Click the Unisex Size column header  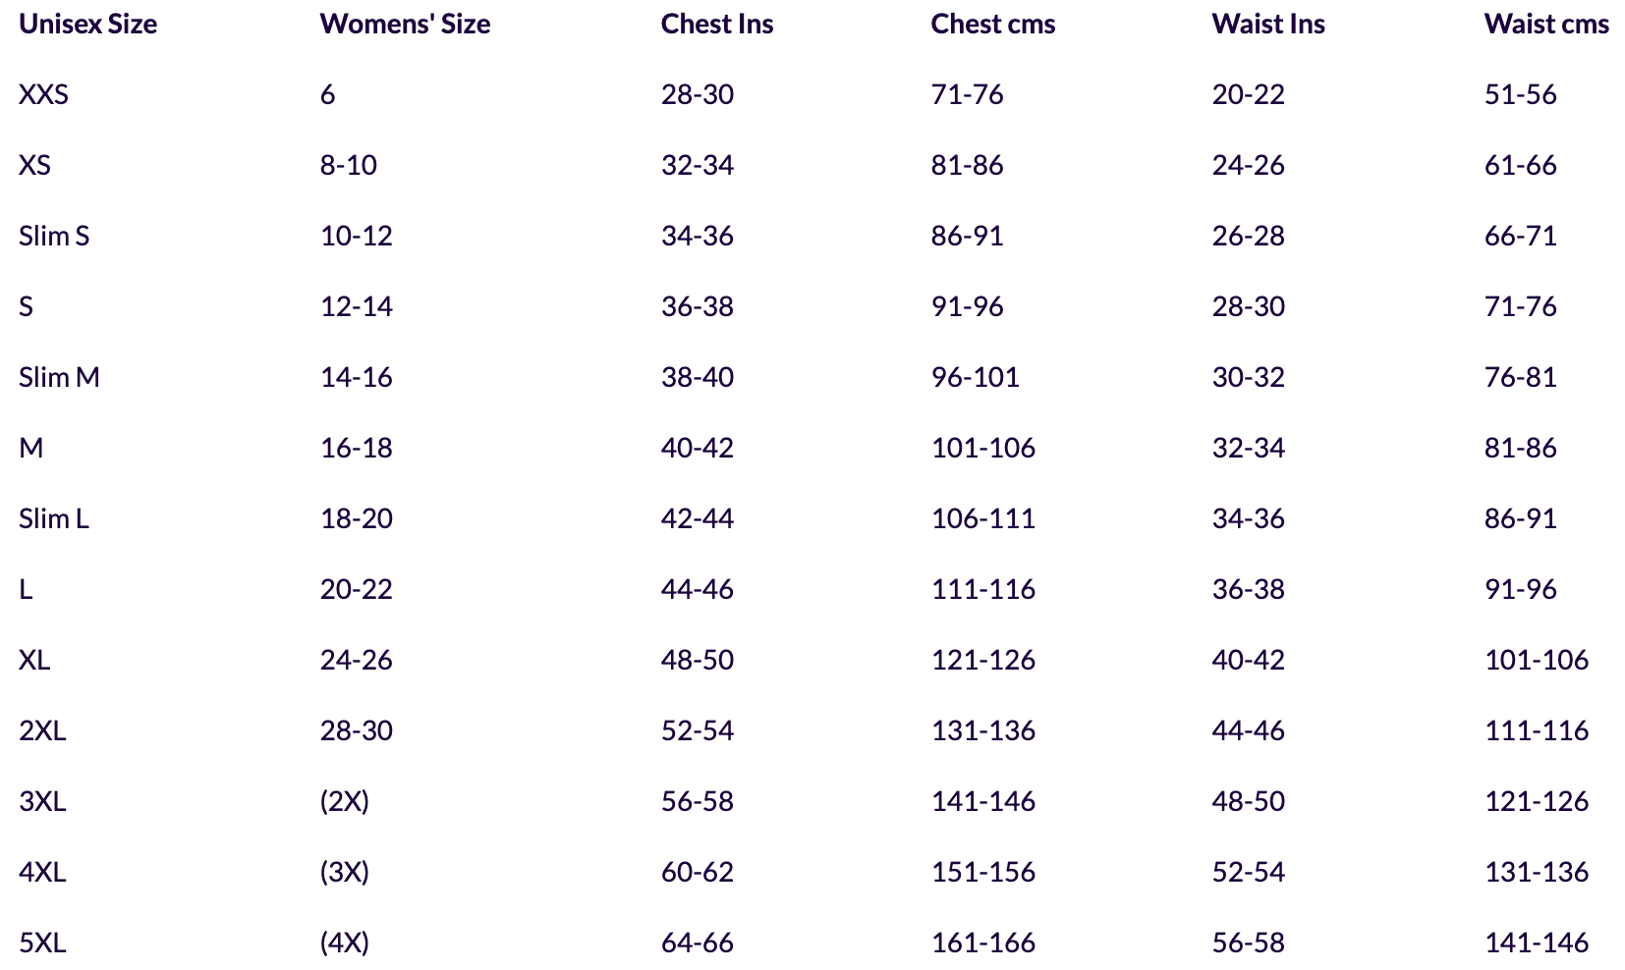pyautogui.click(x=87, y=24)
